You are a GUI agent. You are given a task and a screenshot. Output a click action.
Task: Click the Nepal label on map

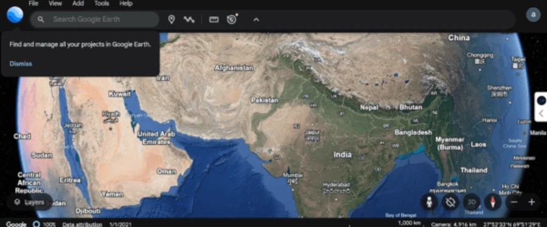coord(369,107)
